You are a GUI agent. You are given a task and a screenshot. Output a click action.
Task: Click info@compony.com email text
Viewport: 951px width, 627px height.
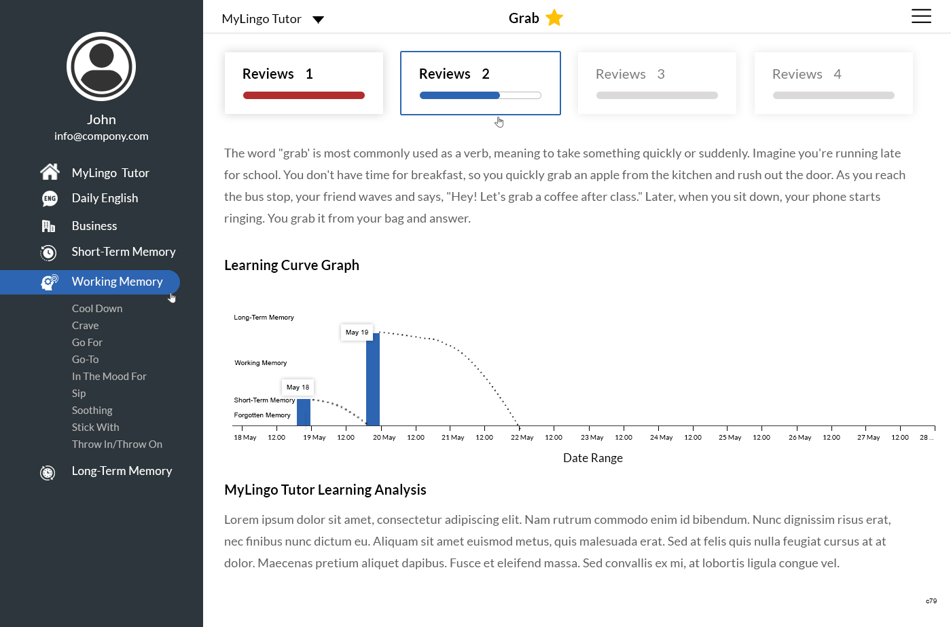101,136
